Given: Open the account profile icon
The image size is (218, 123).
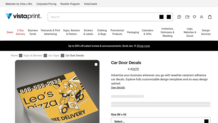Looking at the screenshot, I should click(x=201, y=17).
